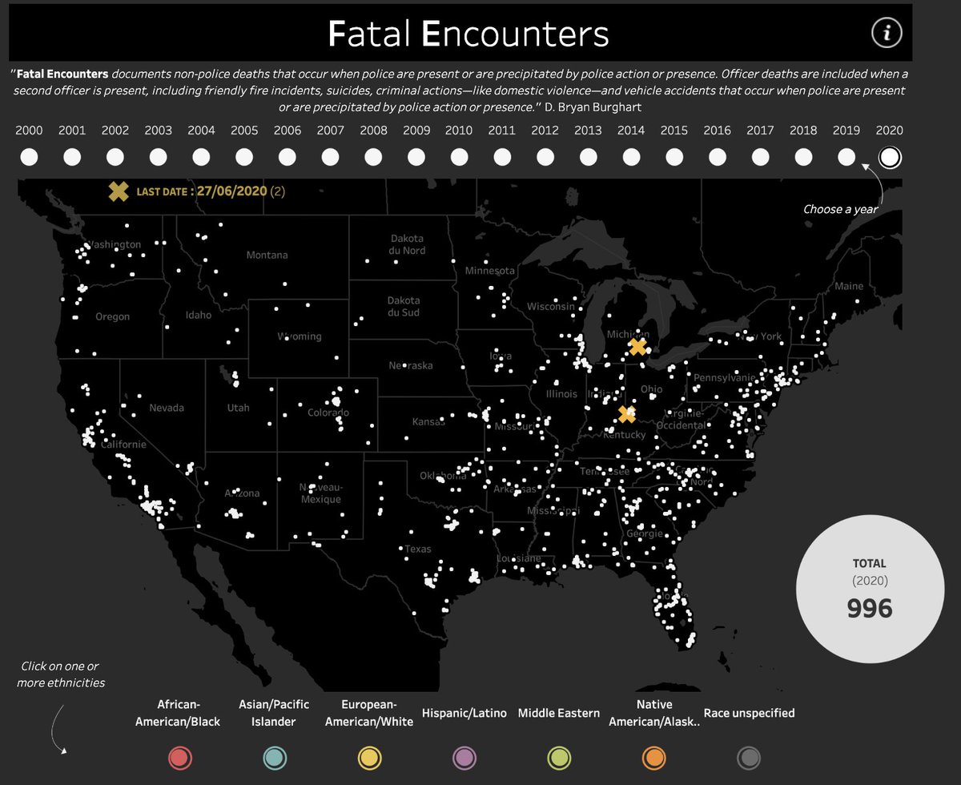Pick the 2018 year circle
The height and width of the screenshot is (785, 961).
(803, 157)
